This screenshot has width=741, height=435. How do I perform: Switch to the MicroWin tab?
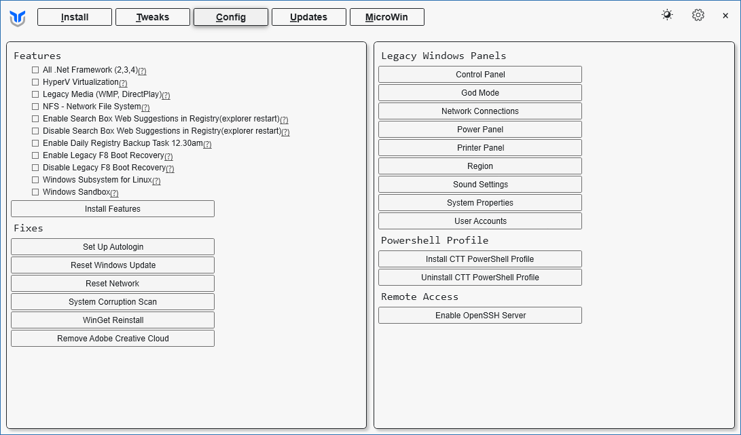[386, 17]
